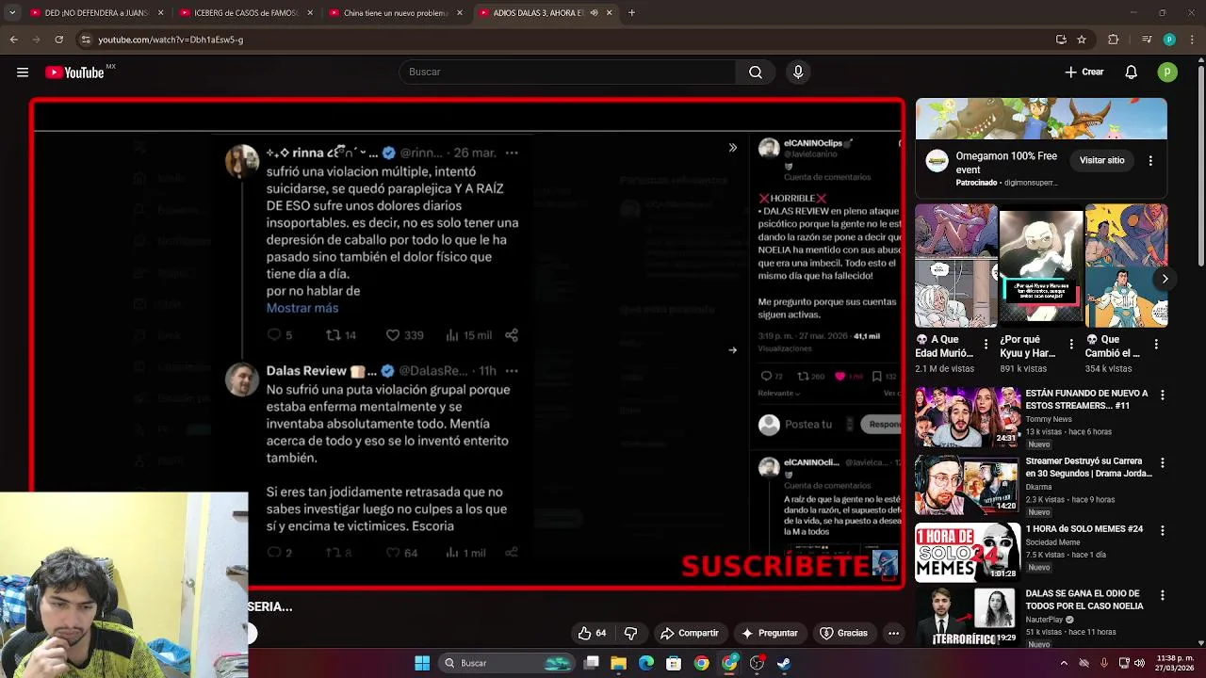Open Windows Start menu
1206x678 pixels.
pos(422,663)
